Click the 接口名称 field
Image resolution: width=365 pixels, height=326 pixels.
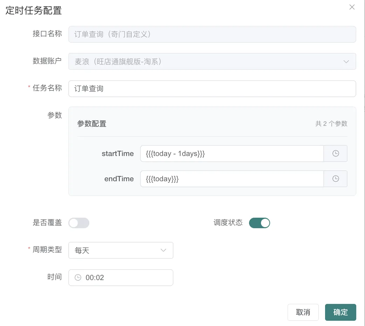(212, 34)
